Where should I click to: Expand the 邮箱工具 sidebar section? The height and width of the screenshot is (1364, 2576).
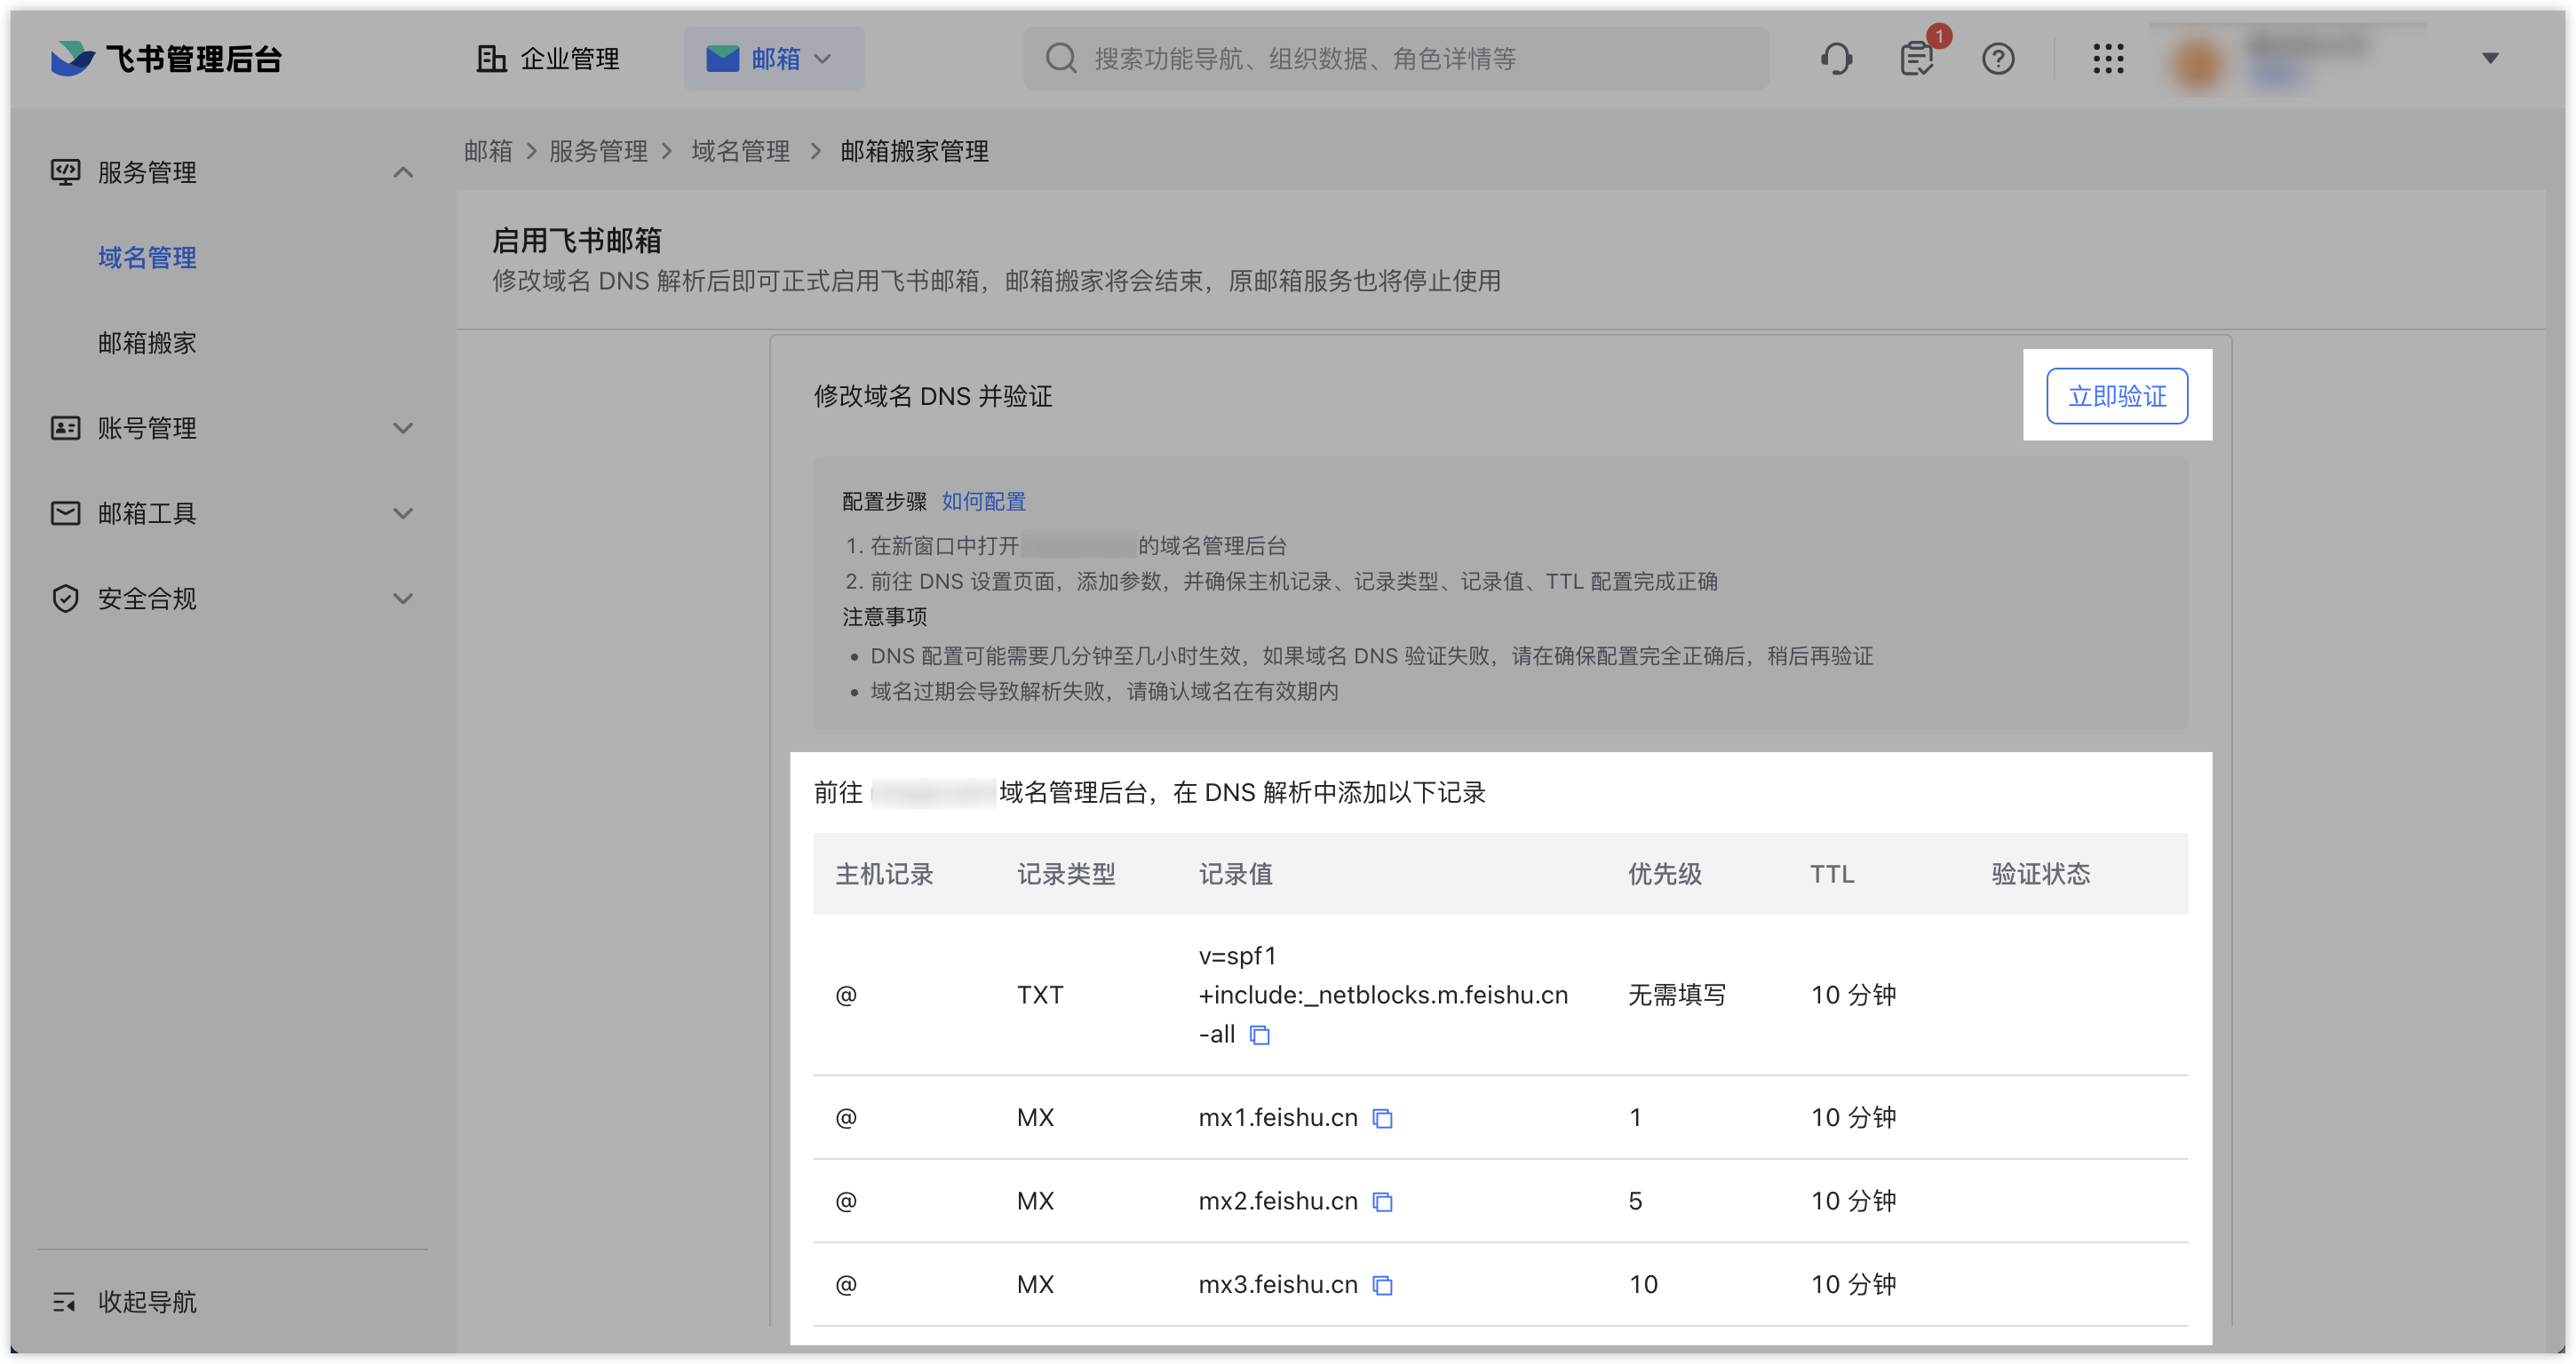pos(402,514)
